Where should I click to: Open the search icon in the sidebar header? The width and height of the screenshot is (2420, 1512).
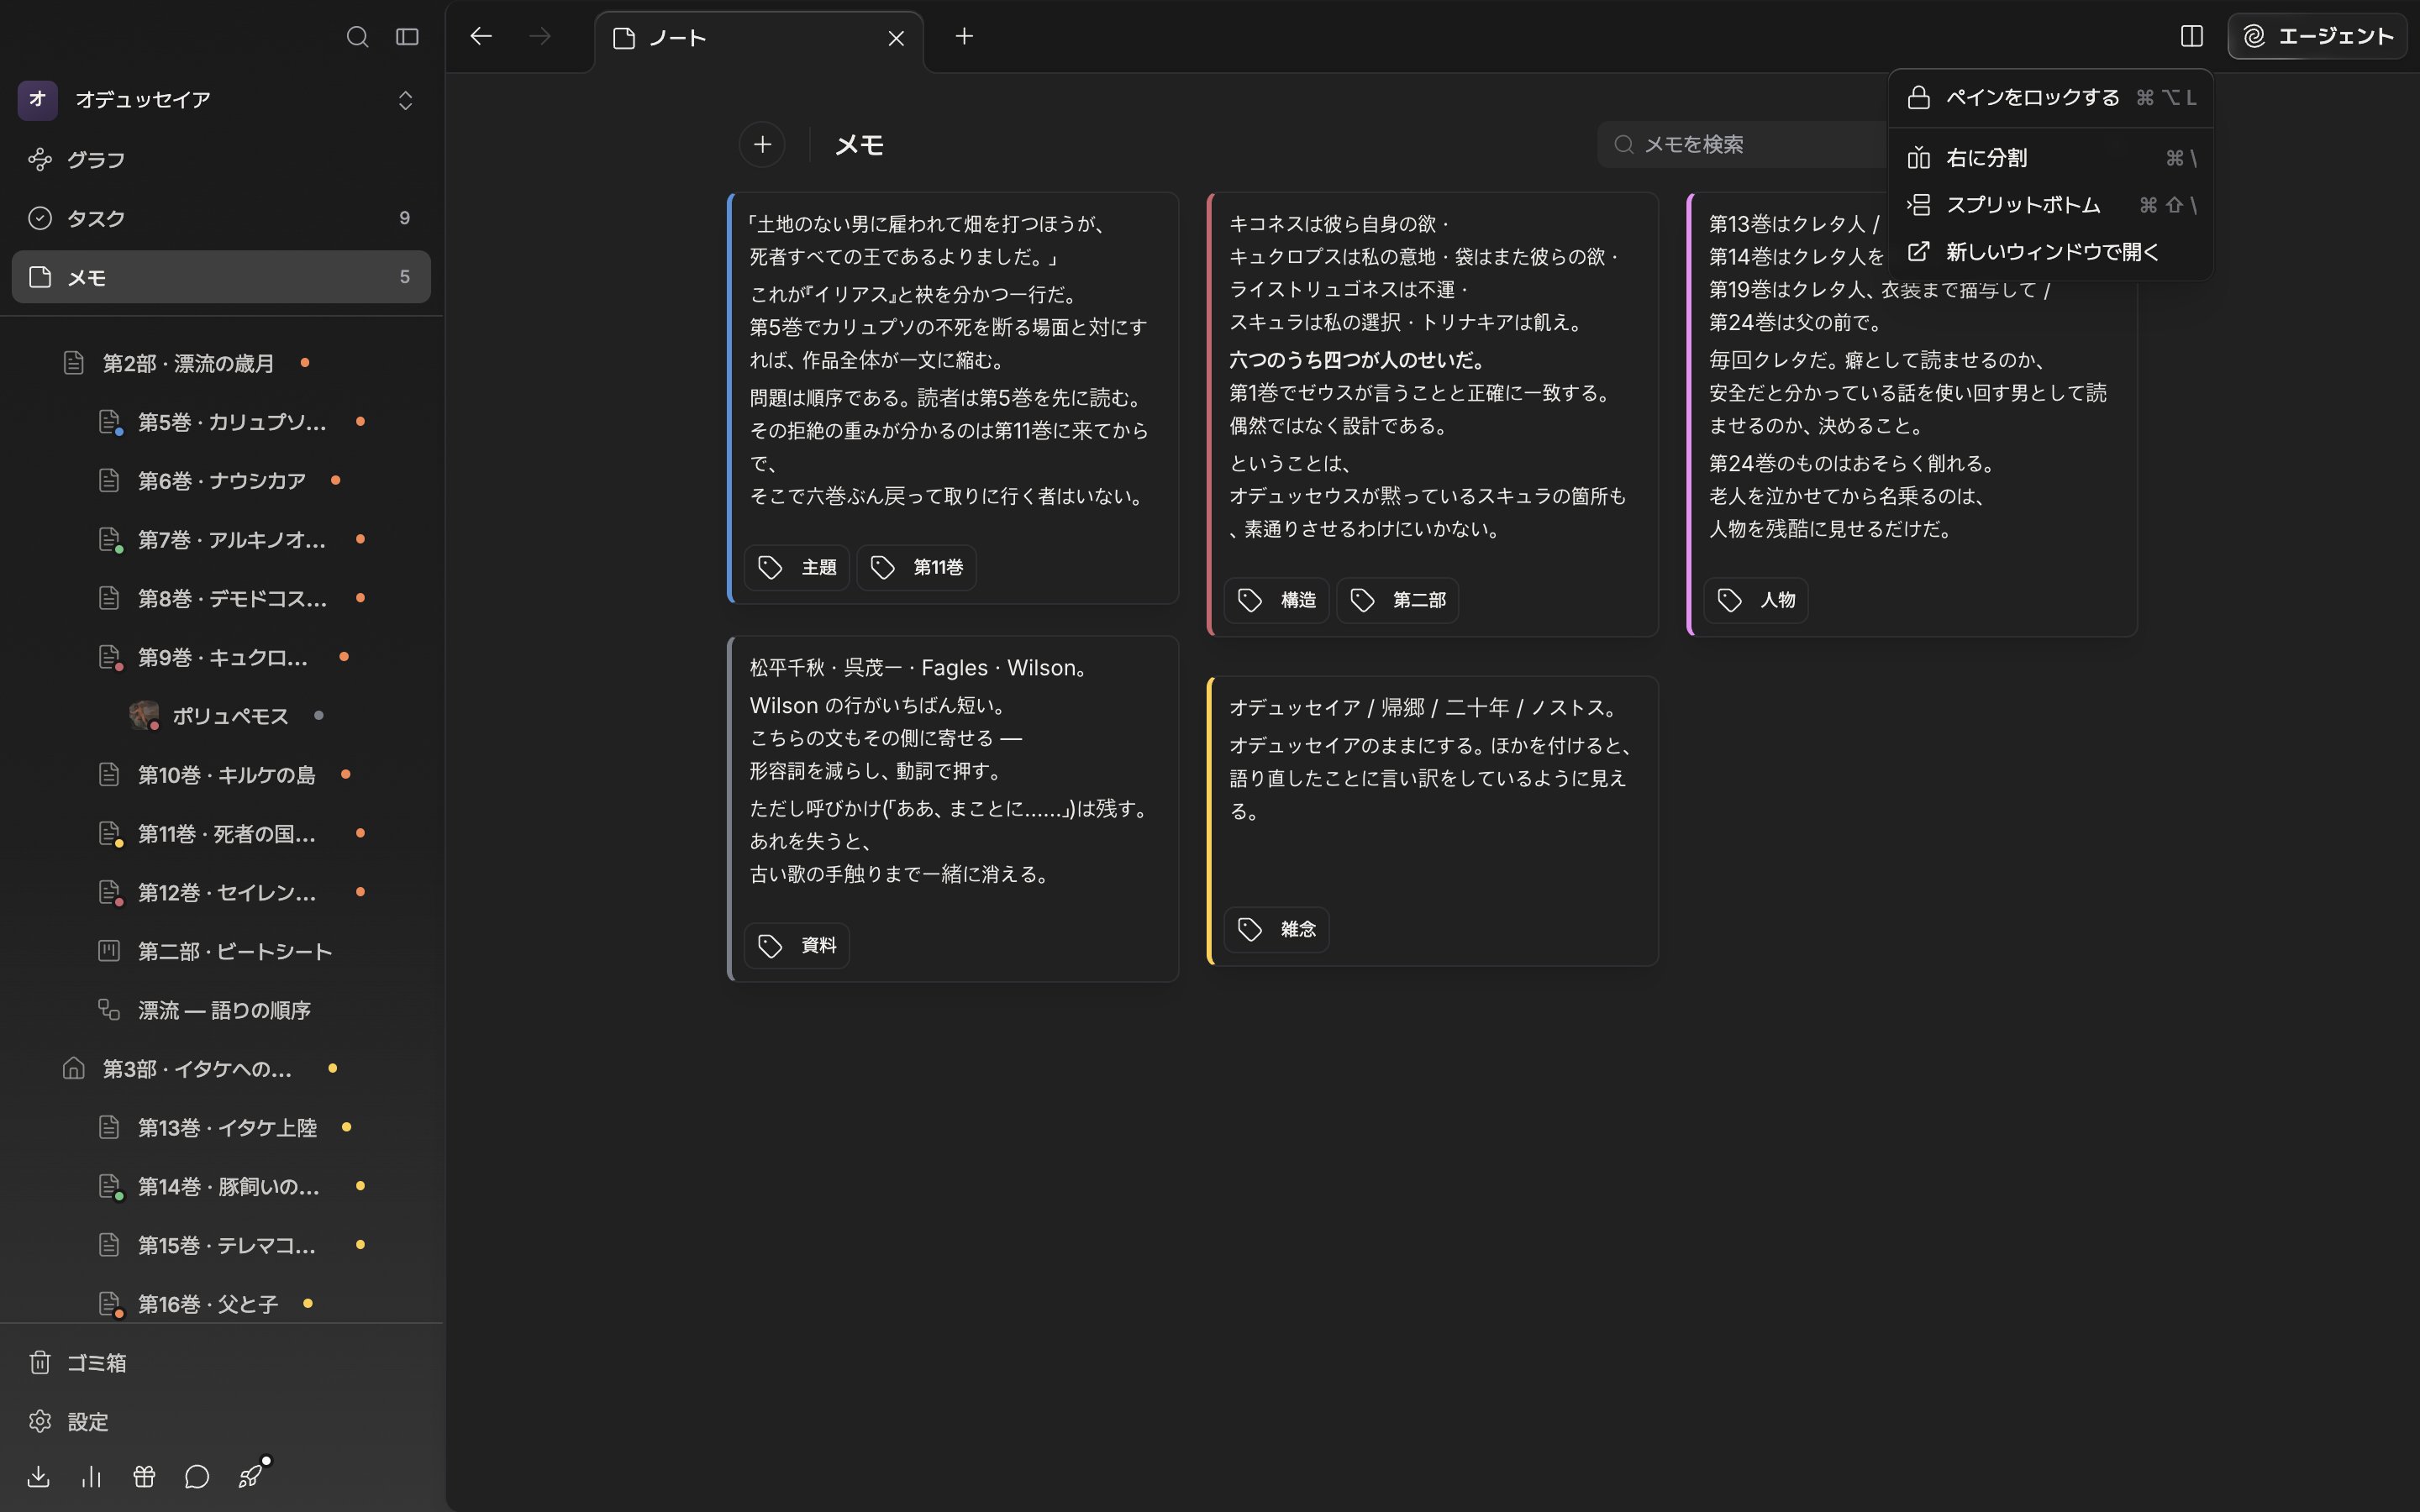(x=357, y=37)
